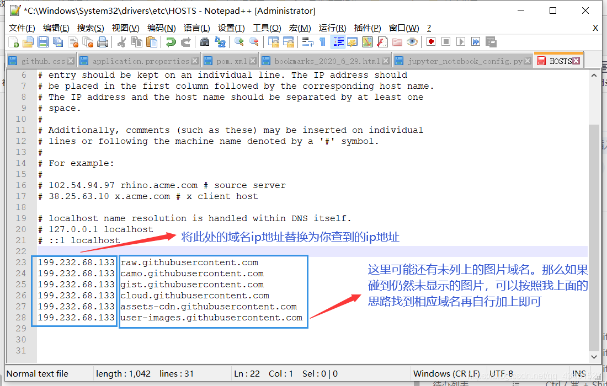
Task: Click the Zoom In magnifier icon
Action: (239, 42)
